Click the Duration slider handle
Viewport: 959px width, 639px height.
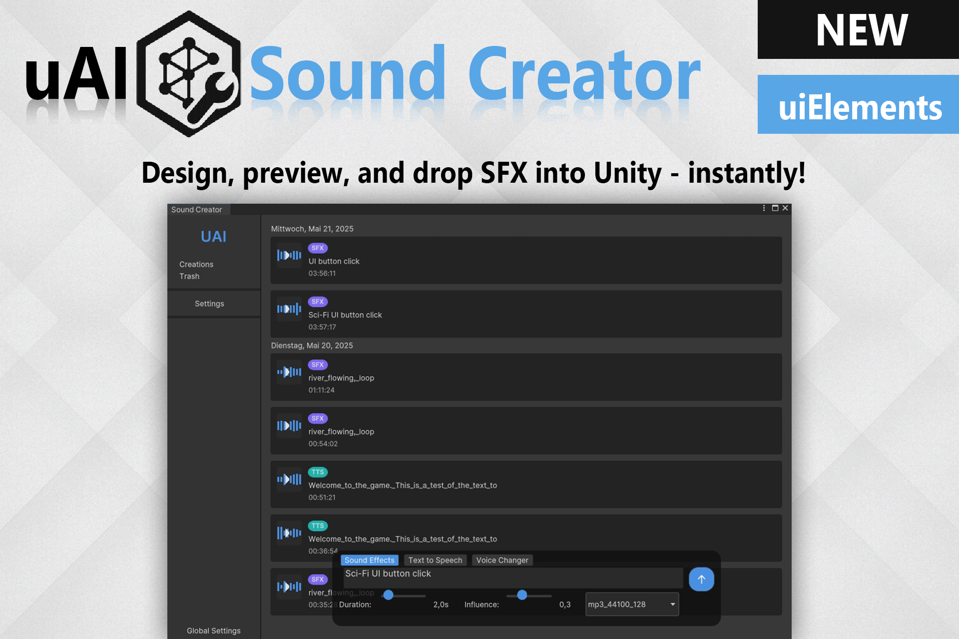[389, 595]
